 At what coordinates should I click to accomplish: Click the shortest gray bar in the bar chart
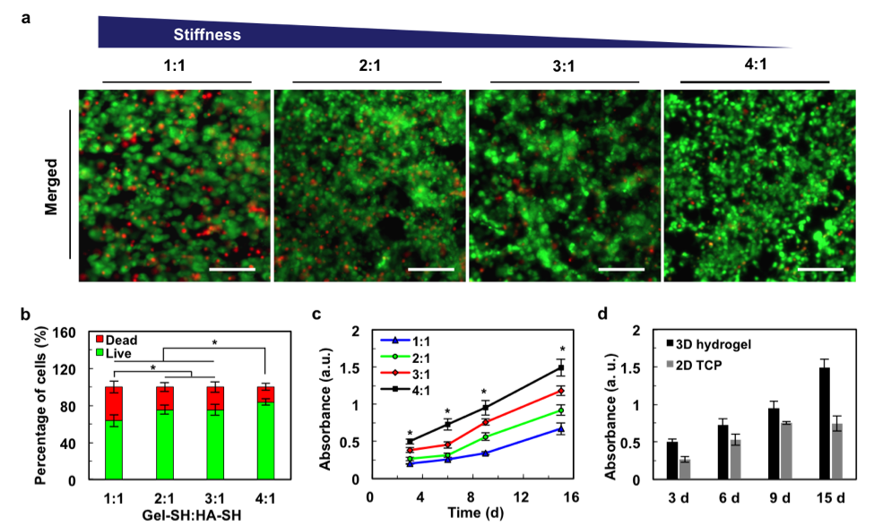685,469
